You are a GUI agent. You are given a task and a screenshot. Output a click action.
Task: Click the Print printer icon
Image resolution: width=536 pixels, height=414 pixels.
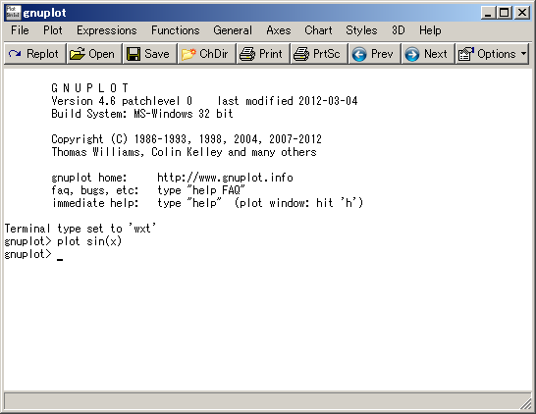tap(247, 54)
